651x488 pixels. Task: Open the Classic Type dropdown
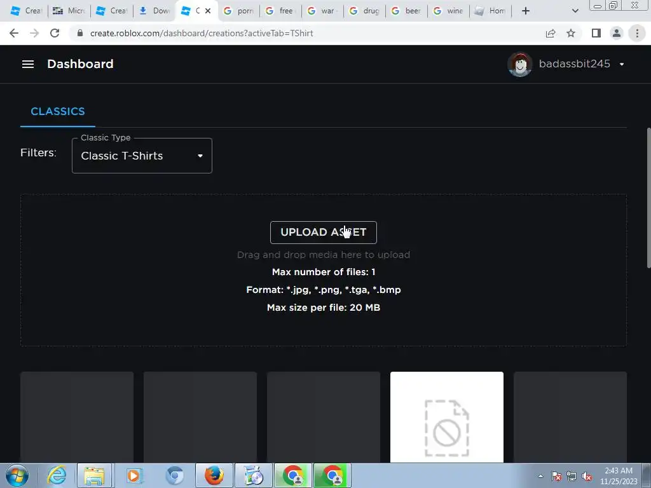click(x=142, y=156)
